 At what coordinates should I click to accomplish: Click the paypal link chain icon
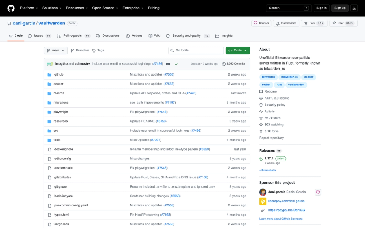[262, 210]
